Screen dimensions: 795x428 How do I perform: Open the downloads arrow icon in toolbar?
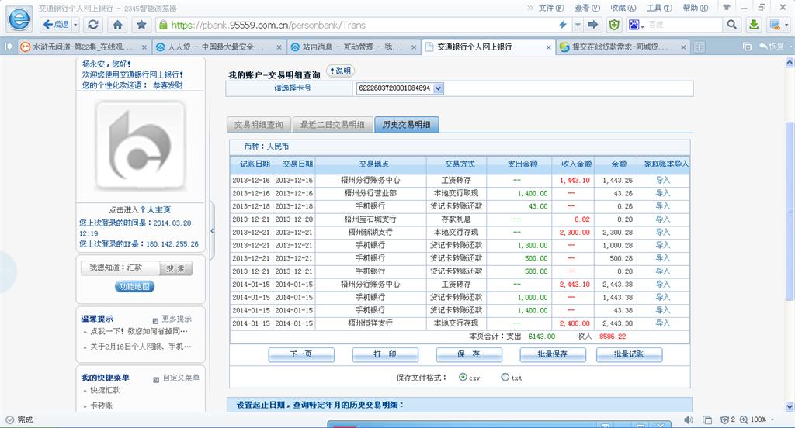point(753,25)
